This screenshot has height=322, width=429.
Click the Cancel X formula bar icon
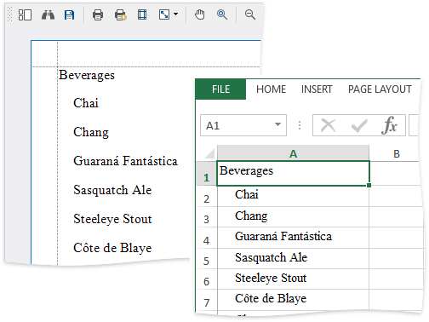pyautogui.click(x=328, y=125)
